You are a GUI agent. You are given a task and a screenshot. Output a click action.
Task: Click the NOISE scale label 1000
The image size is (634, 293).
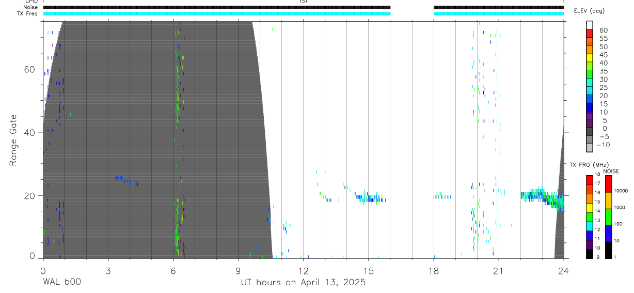(x=619, y=207)
